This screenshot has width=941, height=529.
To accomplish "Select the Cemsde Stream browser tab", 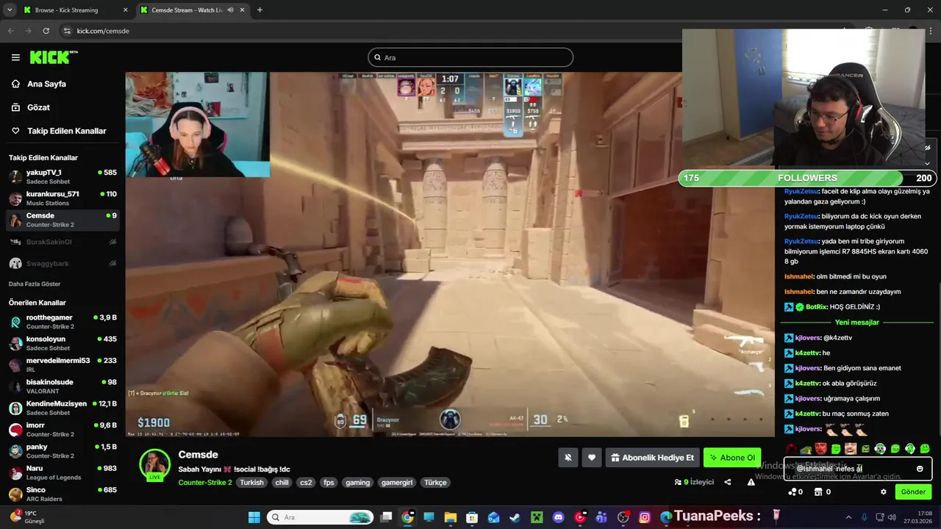I will click(193, 10).
